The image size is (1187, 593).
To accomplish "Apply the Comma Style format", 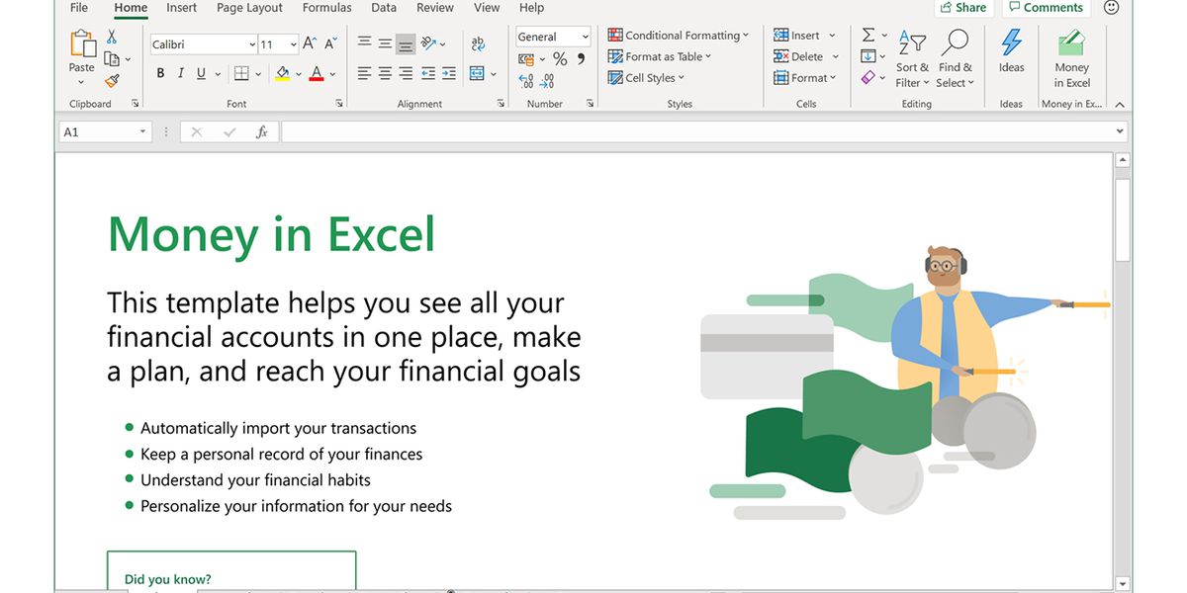I will pyautogui.click(x=582, y=59).
